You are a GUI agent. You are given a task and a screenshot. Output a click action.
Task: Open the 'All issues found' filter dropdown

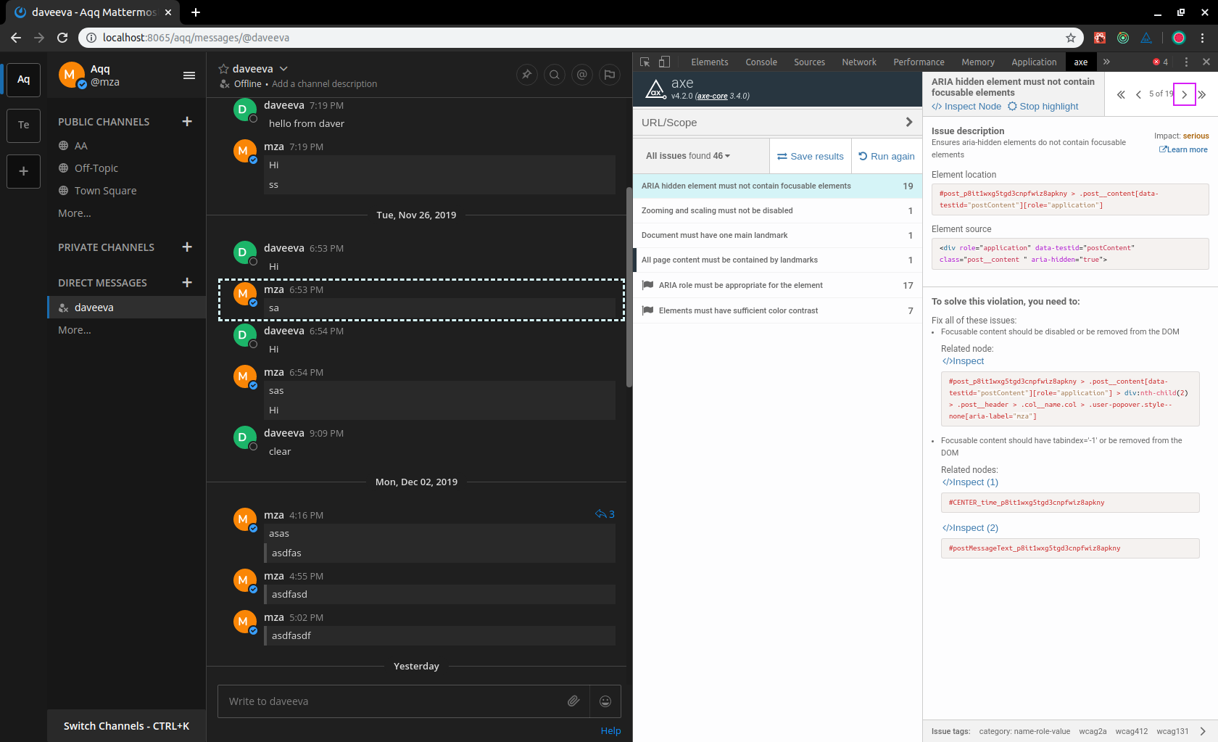[x=687, y=155]
